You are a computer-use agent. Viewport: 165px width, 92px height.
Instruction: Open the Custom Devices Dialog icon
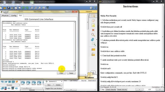[47, 8]
